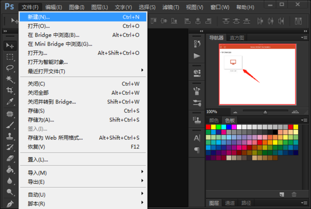
Task: Click the align top edges icon
Action: tap(153, 21)
